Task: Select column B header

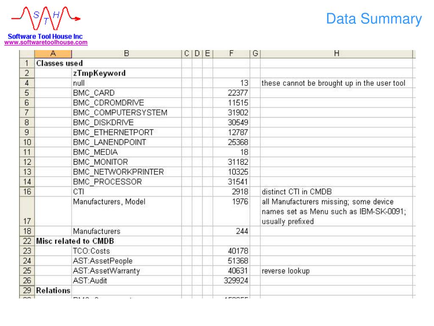Action: (126, 53)
